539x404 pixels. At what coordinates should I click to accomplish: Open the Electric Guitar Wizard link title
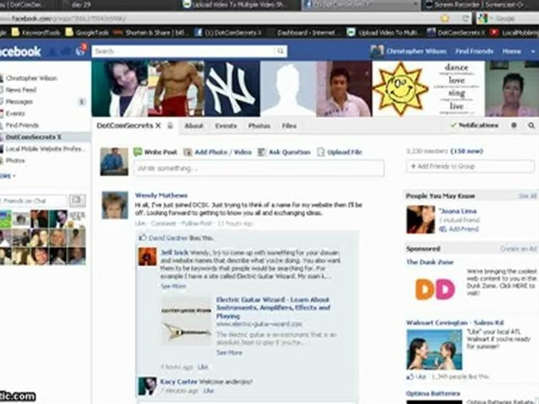pos(273,308)
